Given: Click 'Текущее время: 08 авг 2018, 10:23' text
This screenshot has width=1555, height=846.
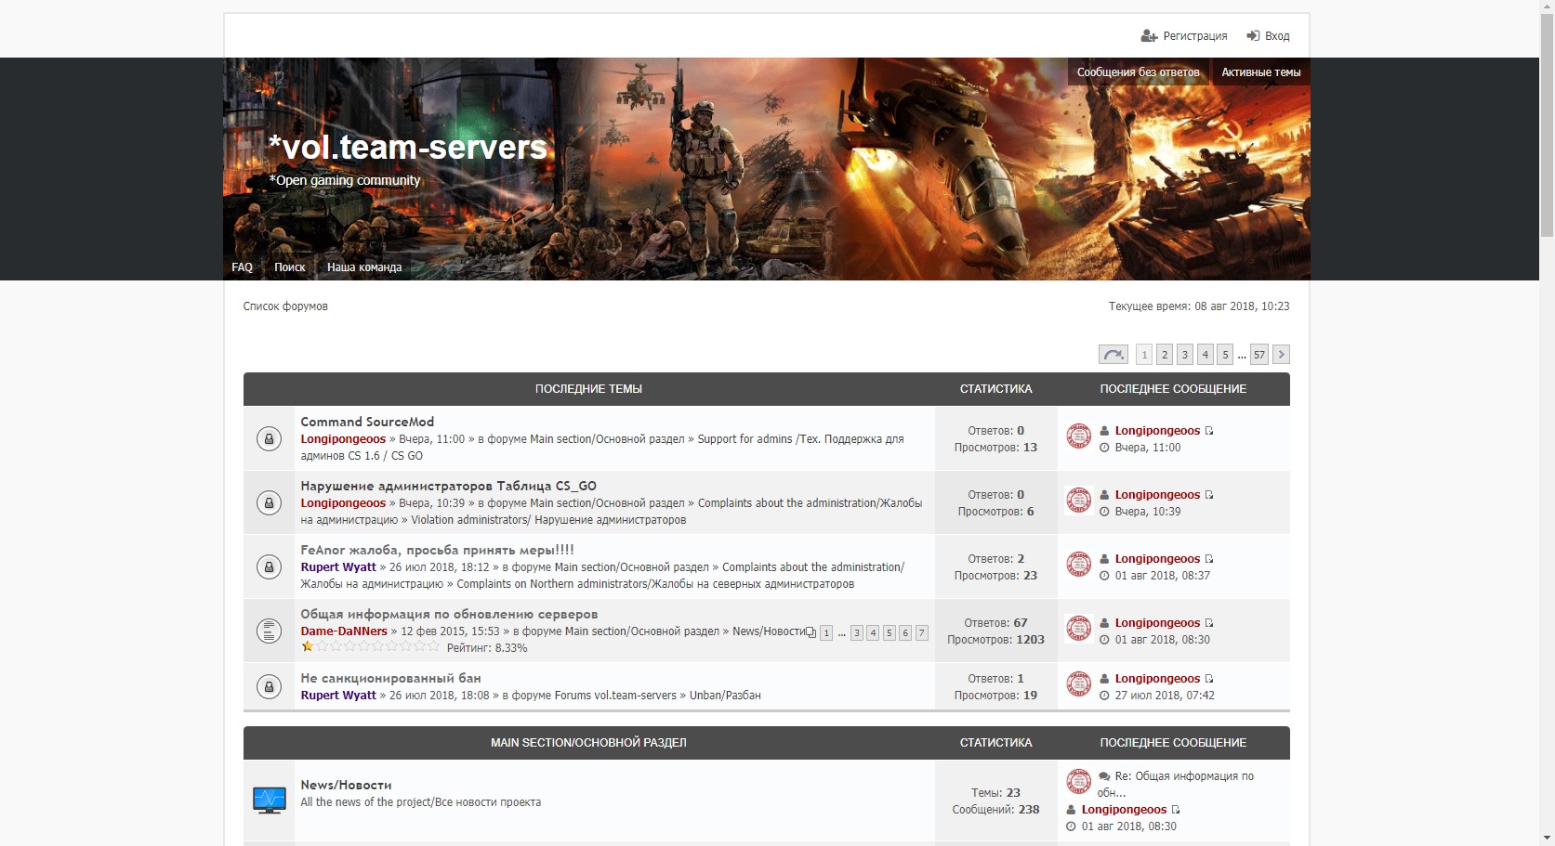Looking at the screenshot, I should 1199,306.
